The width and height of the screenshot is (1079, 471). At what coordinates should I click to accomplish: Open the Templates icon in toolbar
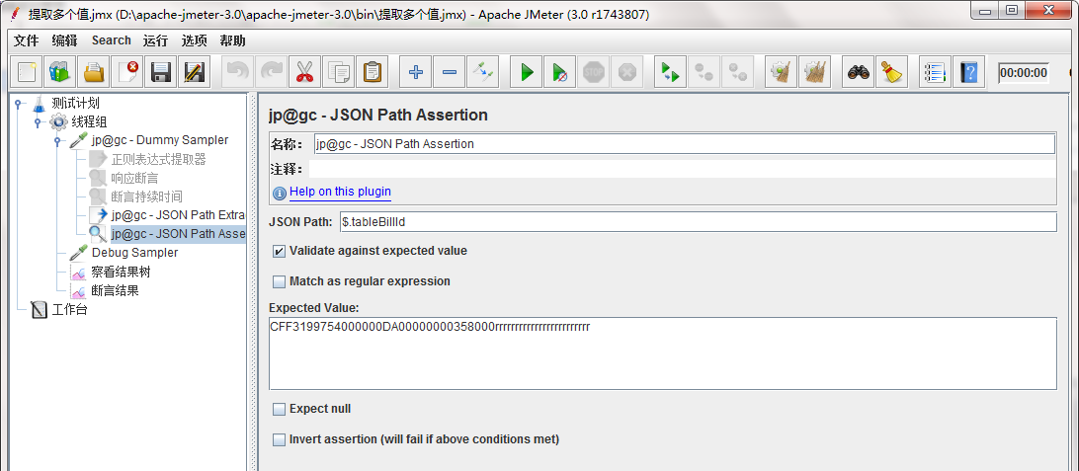60,71
